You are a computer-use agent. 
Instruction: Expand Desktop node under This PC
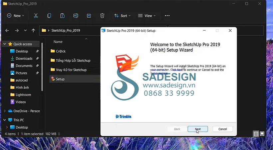click(x=7, y=127)
